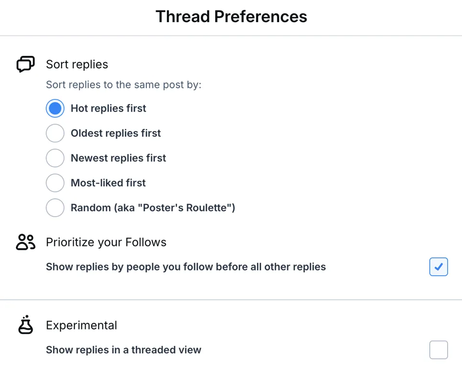Click the "Most-liked first" label text

pyautogui.click(x=108, y=183)
